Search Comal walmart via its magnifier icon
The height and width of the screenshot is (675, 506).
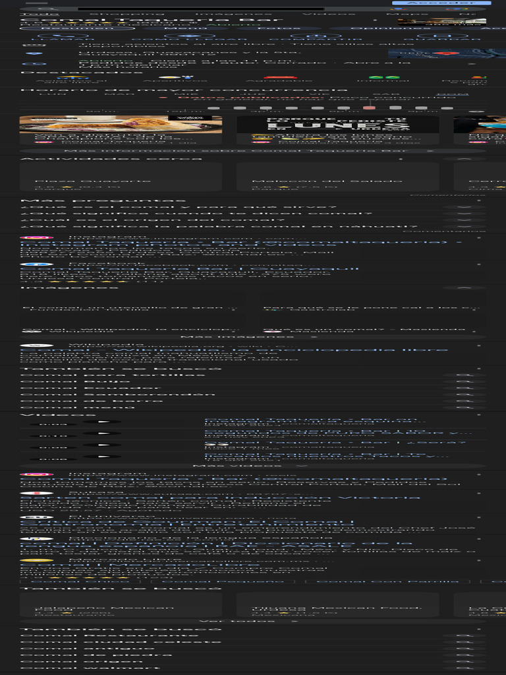[464, 668]
